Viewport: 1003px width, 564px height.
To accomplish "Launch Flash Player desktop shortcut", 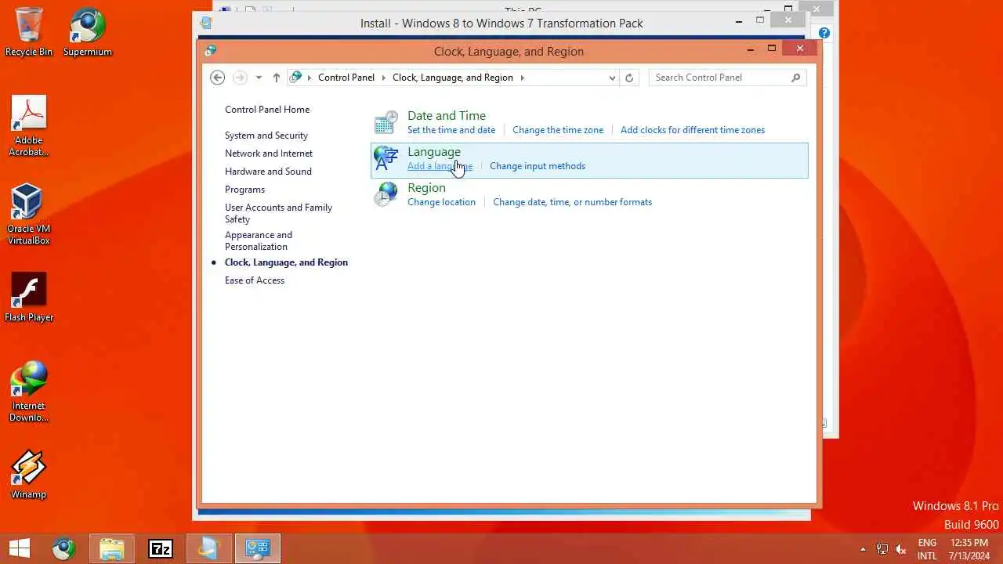I will 29,296.
